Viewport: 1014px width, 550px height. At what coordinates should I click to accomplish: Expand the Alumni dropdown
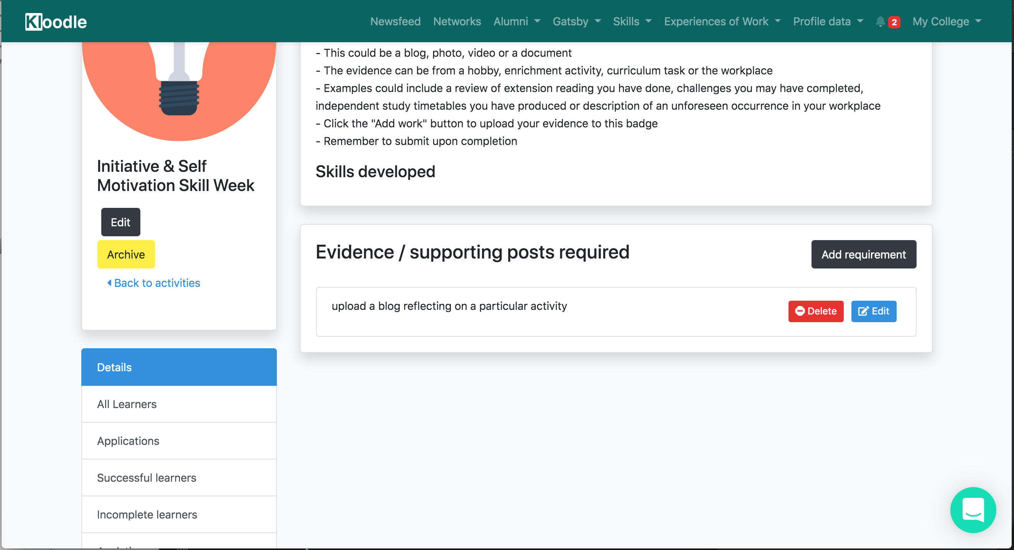517,21
